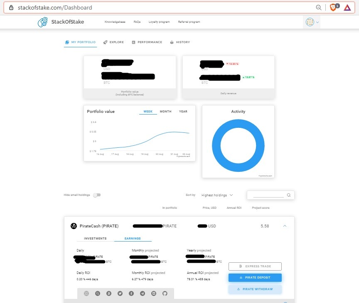Click the Brave Shields lion icon
Screen dimensions: 359x303
333,7
